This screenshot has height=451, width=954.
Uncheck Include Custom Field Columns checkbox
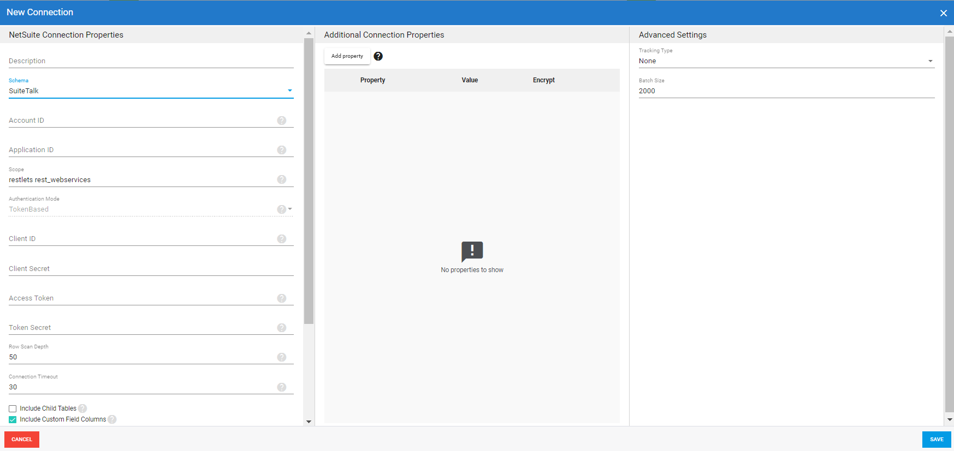point(13,419)
